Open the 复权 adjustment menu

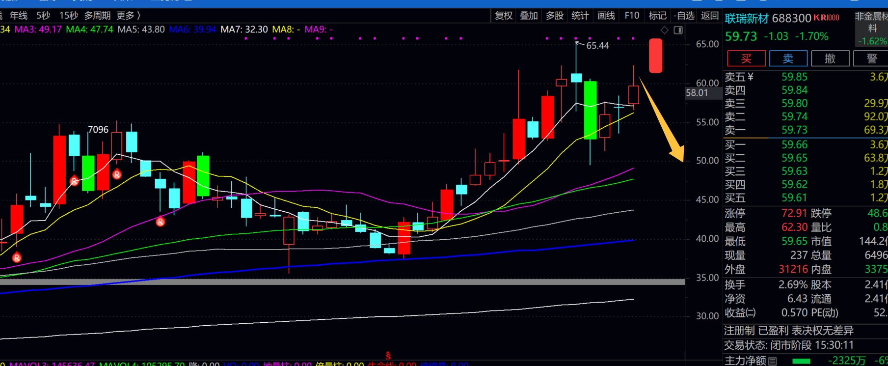pyautogui.click(x=504, y=16)
